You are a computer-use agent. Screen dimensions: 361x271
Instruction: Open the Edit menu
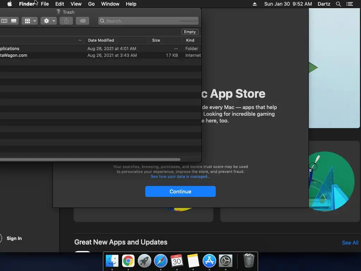[x=60, y=4]
